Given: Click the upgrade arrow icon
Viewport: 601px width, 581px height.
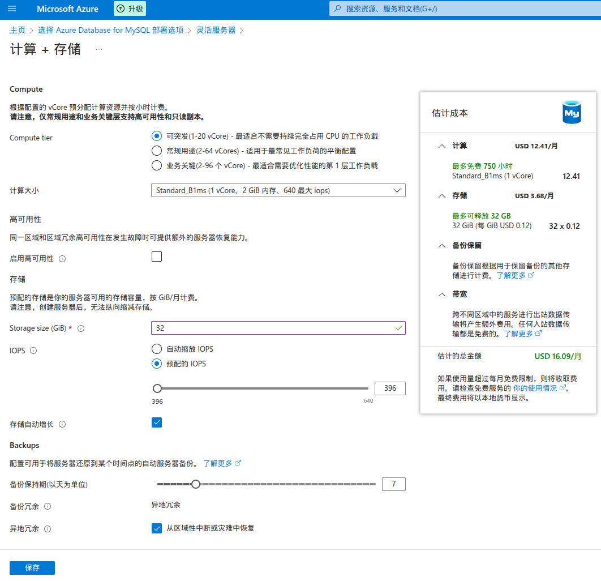Looking at the screenshot, I should pos(121,8).
